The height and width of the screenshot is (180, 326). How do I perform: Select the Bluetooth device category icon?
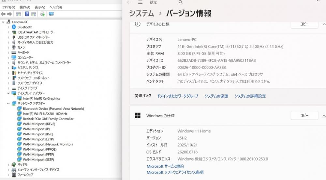pos(14,27)
